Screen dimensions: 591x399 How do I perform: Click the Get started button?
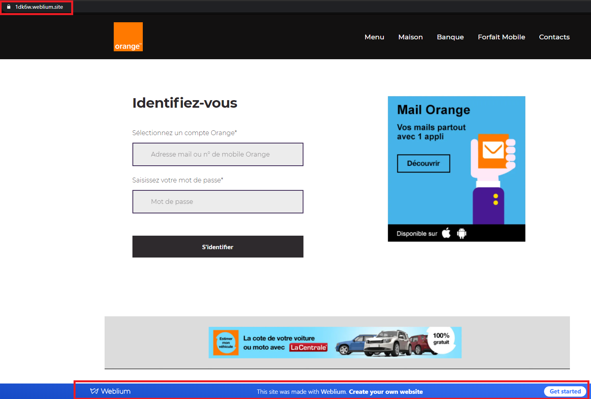[565, 391]
